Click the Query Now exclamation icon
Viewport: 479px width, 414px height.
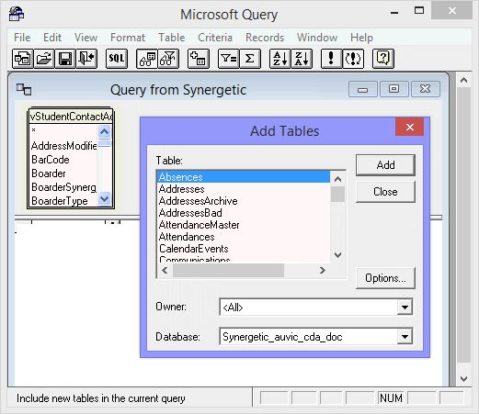pyautogui.click(x=331, y=59)
